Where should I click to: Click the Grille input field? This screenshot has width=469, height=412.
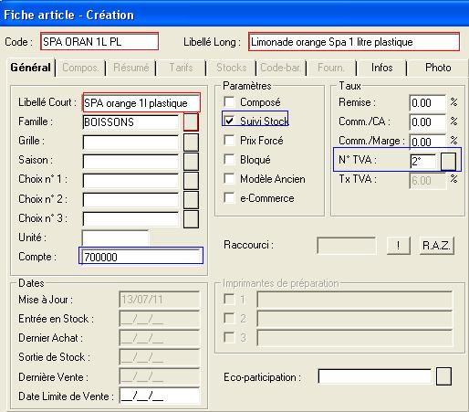(x=130, y=142)
